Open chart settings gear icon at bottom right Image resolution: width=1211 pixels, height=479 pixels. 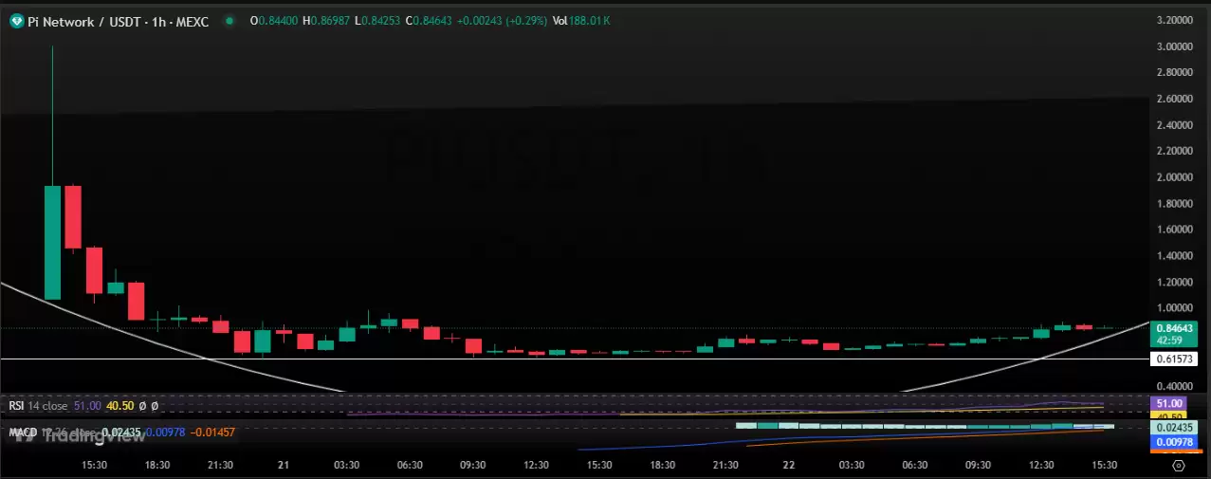click(x=1178, y=466)
